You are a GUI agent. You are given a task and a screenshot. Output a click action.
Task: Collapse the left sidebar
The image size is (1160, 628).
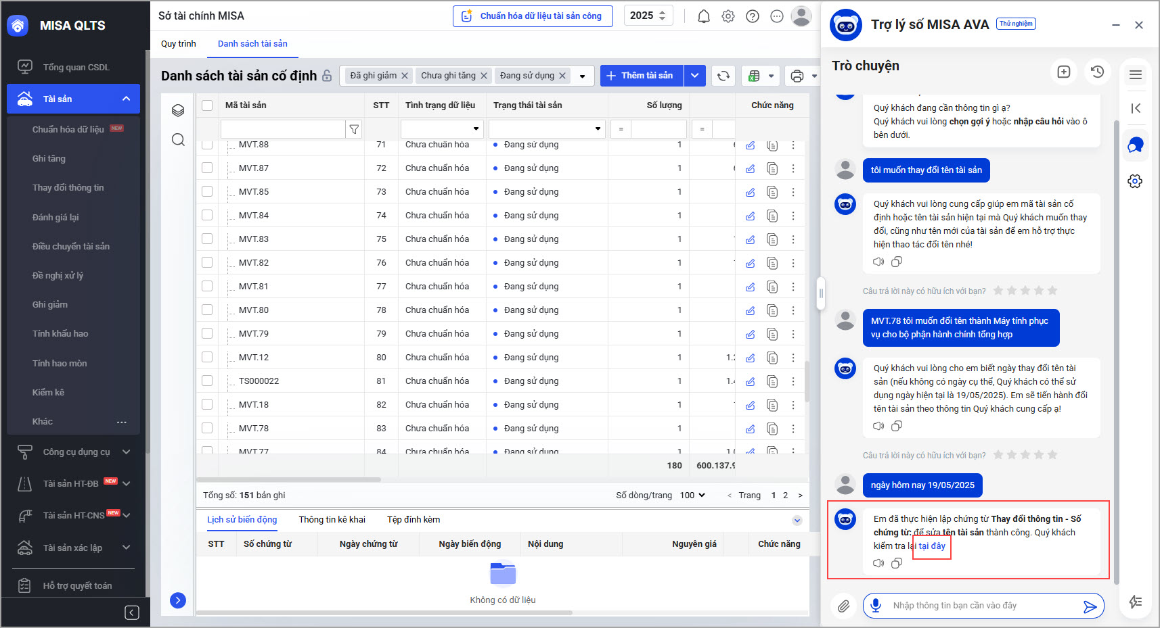(132, 612)
